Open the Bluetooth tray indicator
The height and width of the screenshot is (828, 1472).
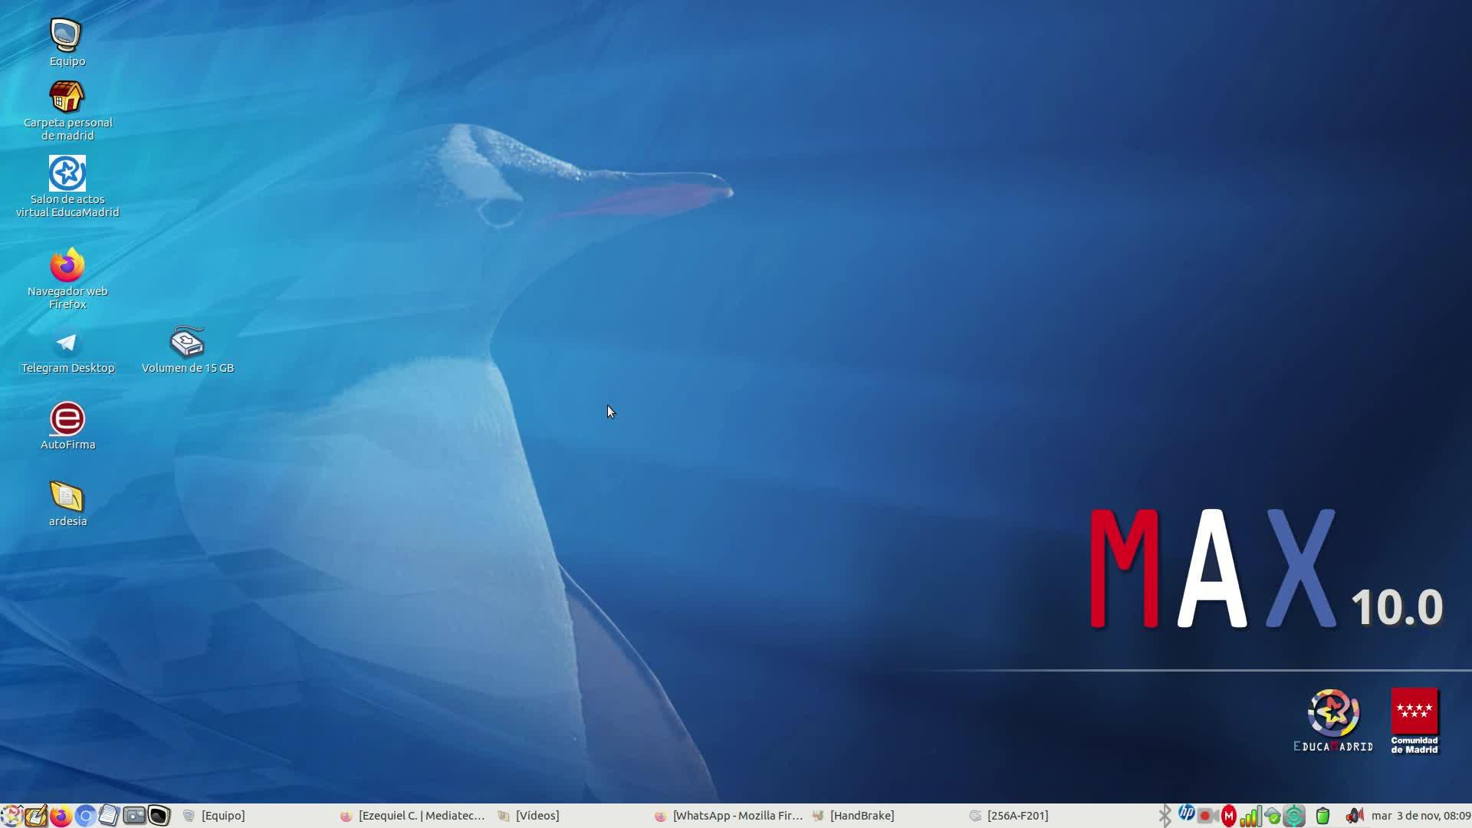1165,816
